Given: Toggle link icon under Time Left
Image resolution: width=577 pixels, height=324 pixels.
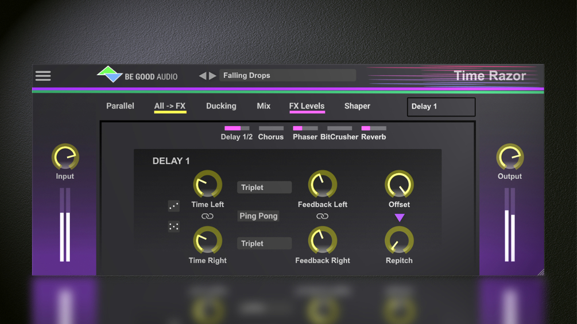Looking at the screenshot, I should 207,216.
